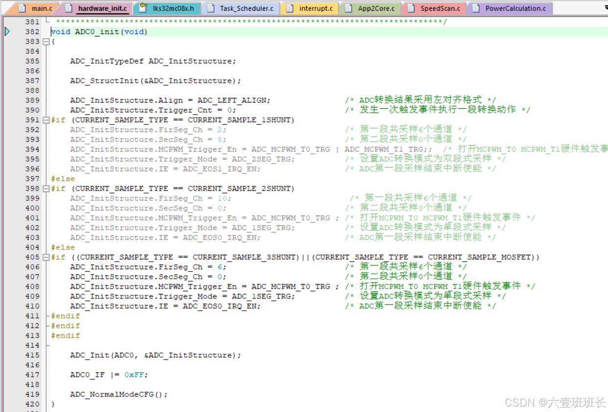
Task: Click 'ADC0_IF |= 0xFF;' statement
Action: click(x=109, y=375)
